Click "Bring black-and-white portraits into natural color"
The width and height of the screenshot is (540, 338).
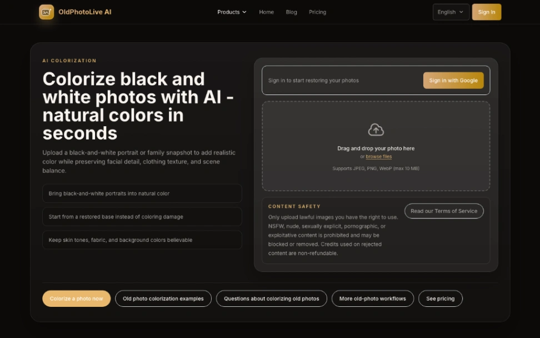142,193
